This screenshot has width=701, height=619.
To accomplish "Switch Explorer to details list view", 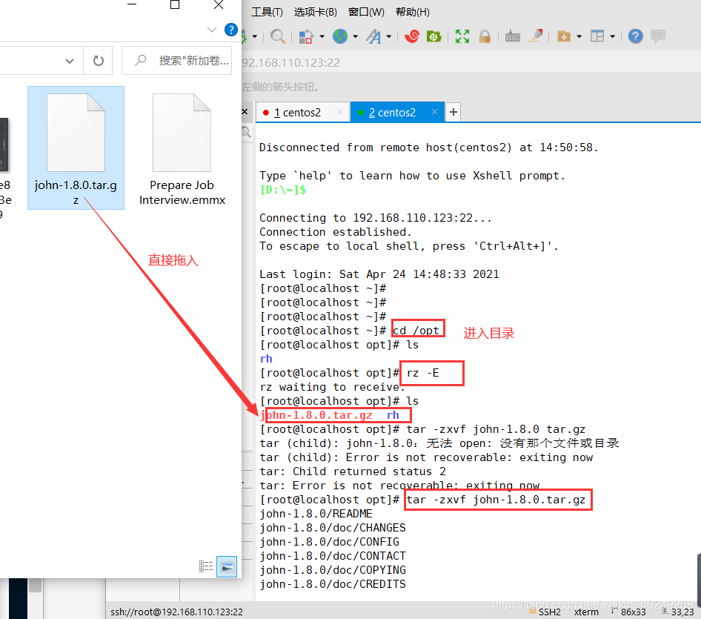I will (206, 566).
